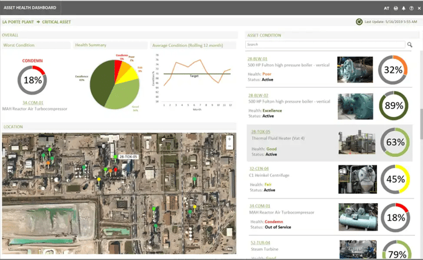Select yellow Fair pie slice

131,76
